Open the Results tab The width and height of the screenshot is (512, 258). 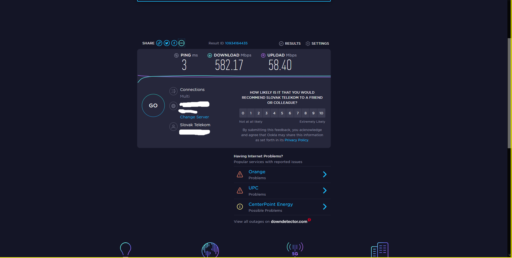[x=290, y=44]
